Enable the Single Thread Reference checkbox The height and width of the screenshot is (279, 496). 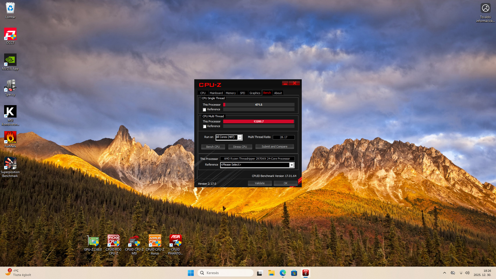205,110
